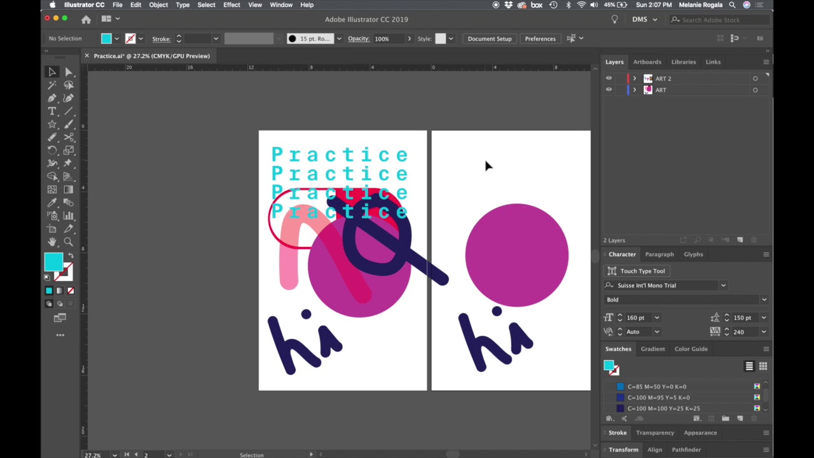Image resolution: width=814 pixels, height=458 pixels.
Task: Click the Document Setup button
Action: pos(490,39)
